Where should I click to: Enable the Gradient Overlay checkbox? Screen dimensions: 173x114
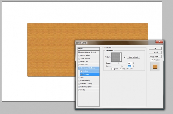pyautogui.click(x=79, y=84)
